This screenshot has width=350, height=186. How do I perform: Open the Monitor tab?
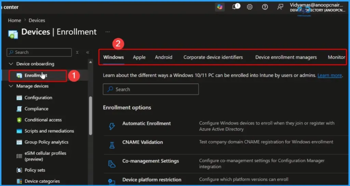[x=336, y=57]
